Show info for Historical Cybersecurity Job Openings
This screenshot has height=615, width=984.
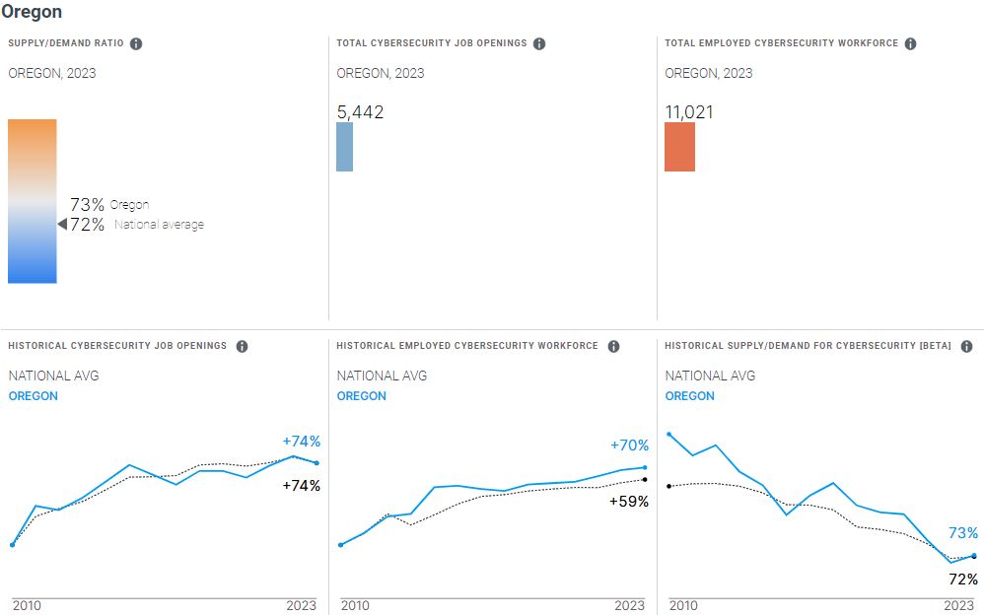pyautogui.click(x=242, y=346)
